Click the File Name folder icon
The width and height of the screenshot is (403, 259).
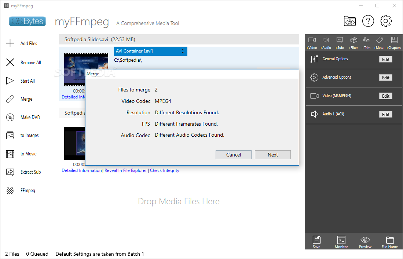click(x=390, y=240)
